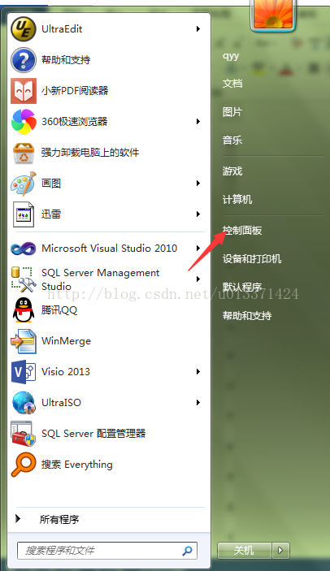Open the SQL Server 配置管理器 toolbox icon
Viewport: 330px width, 571px height.
24,434
